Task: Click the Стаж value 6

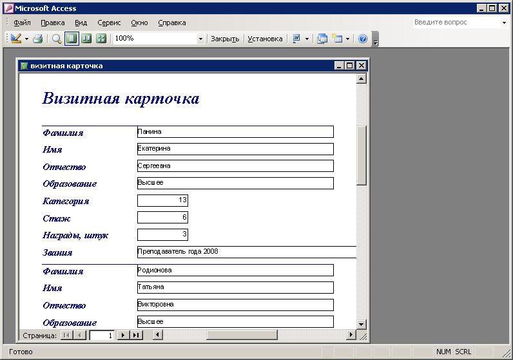Action: [162, 218]
